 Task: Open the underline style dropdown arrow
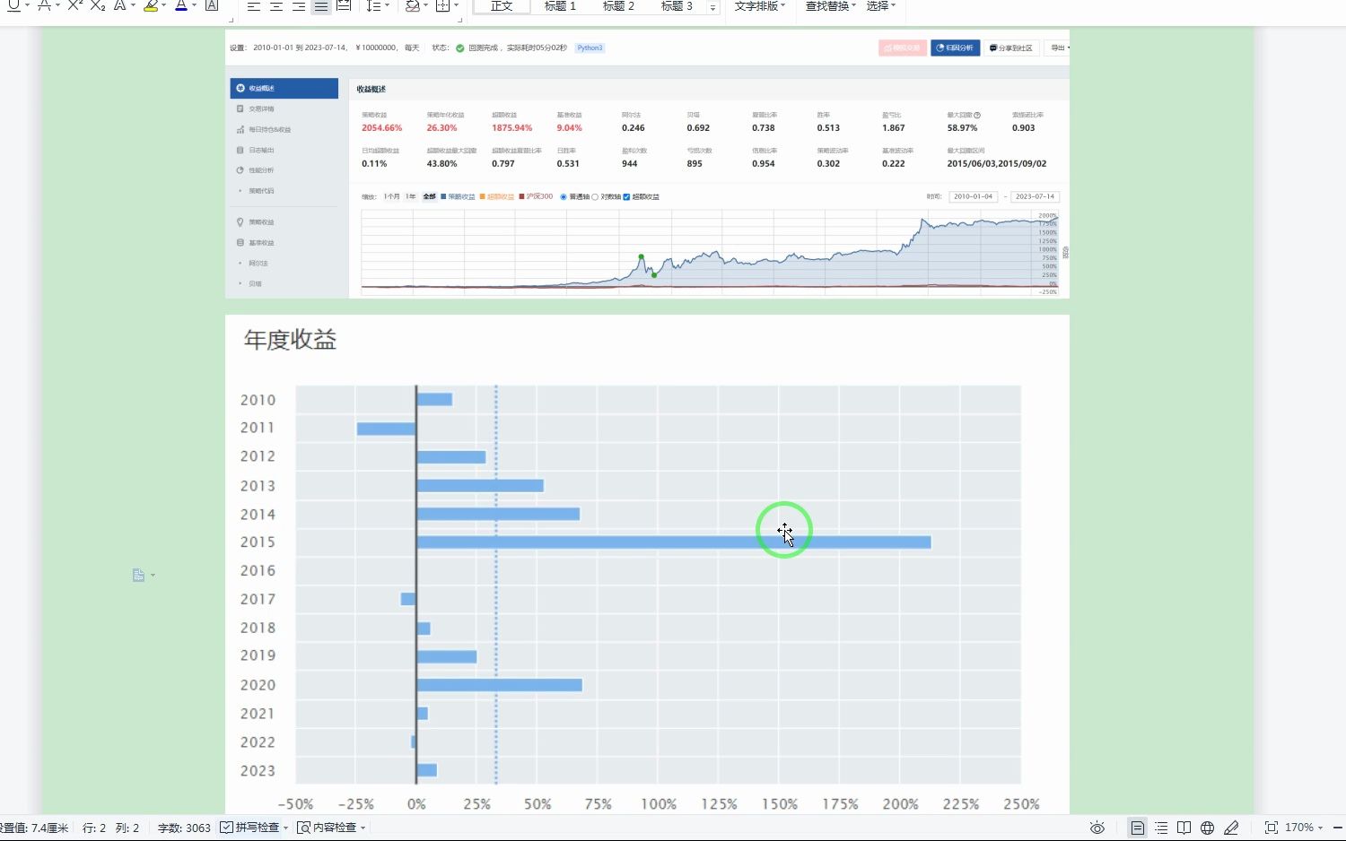(27, 5)
